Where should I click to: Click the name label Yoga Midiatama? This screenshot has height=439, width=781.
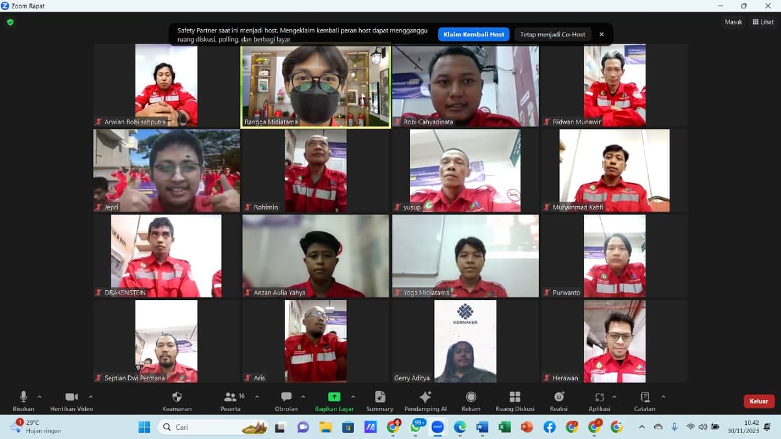point(426,293)
